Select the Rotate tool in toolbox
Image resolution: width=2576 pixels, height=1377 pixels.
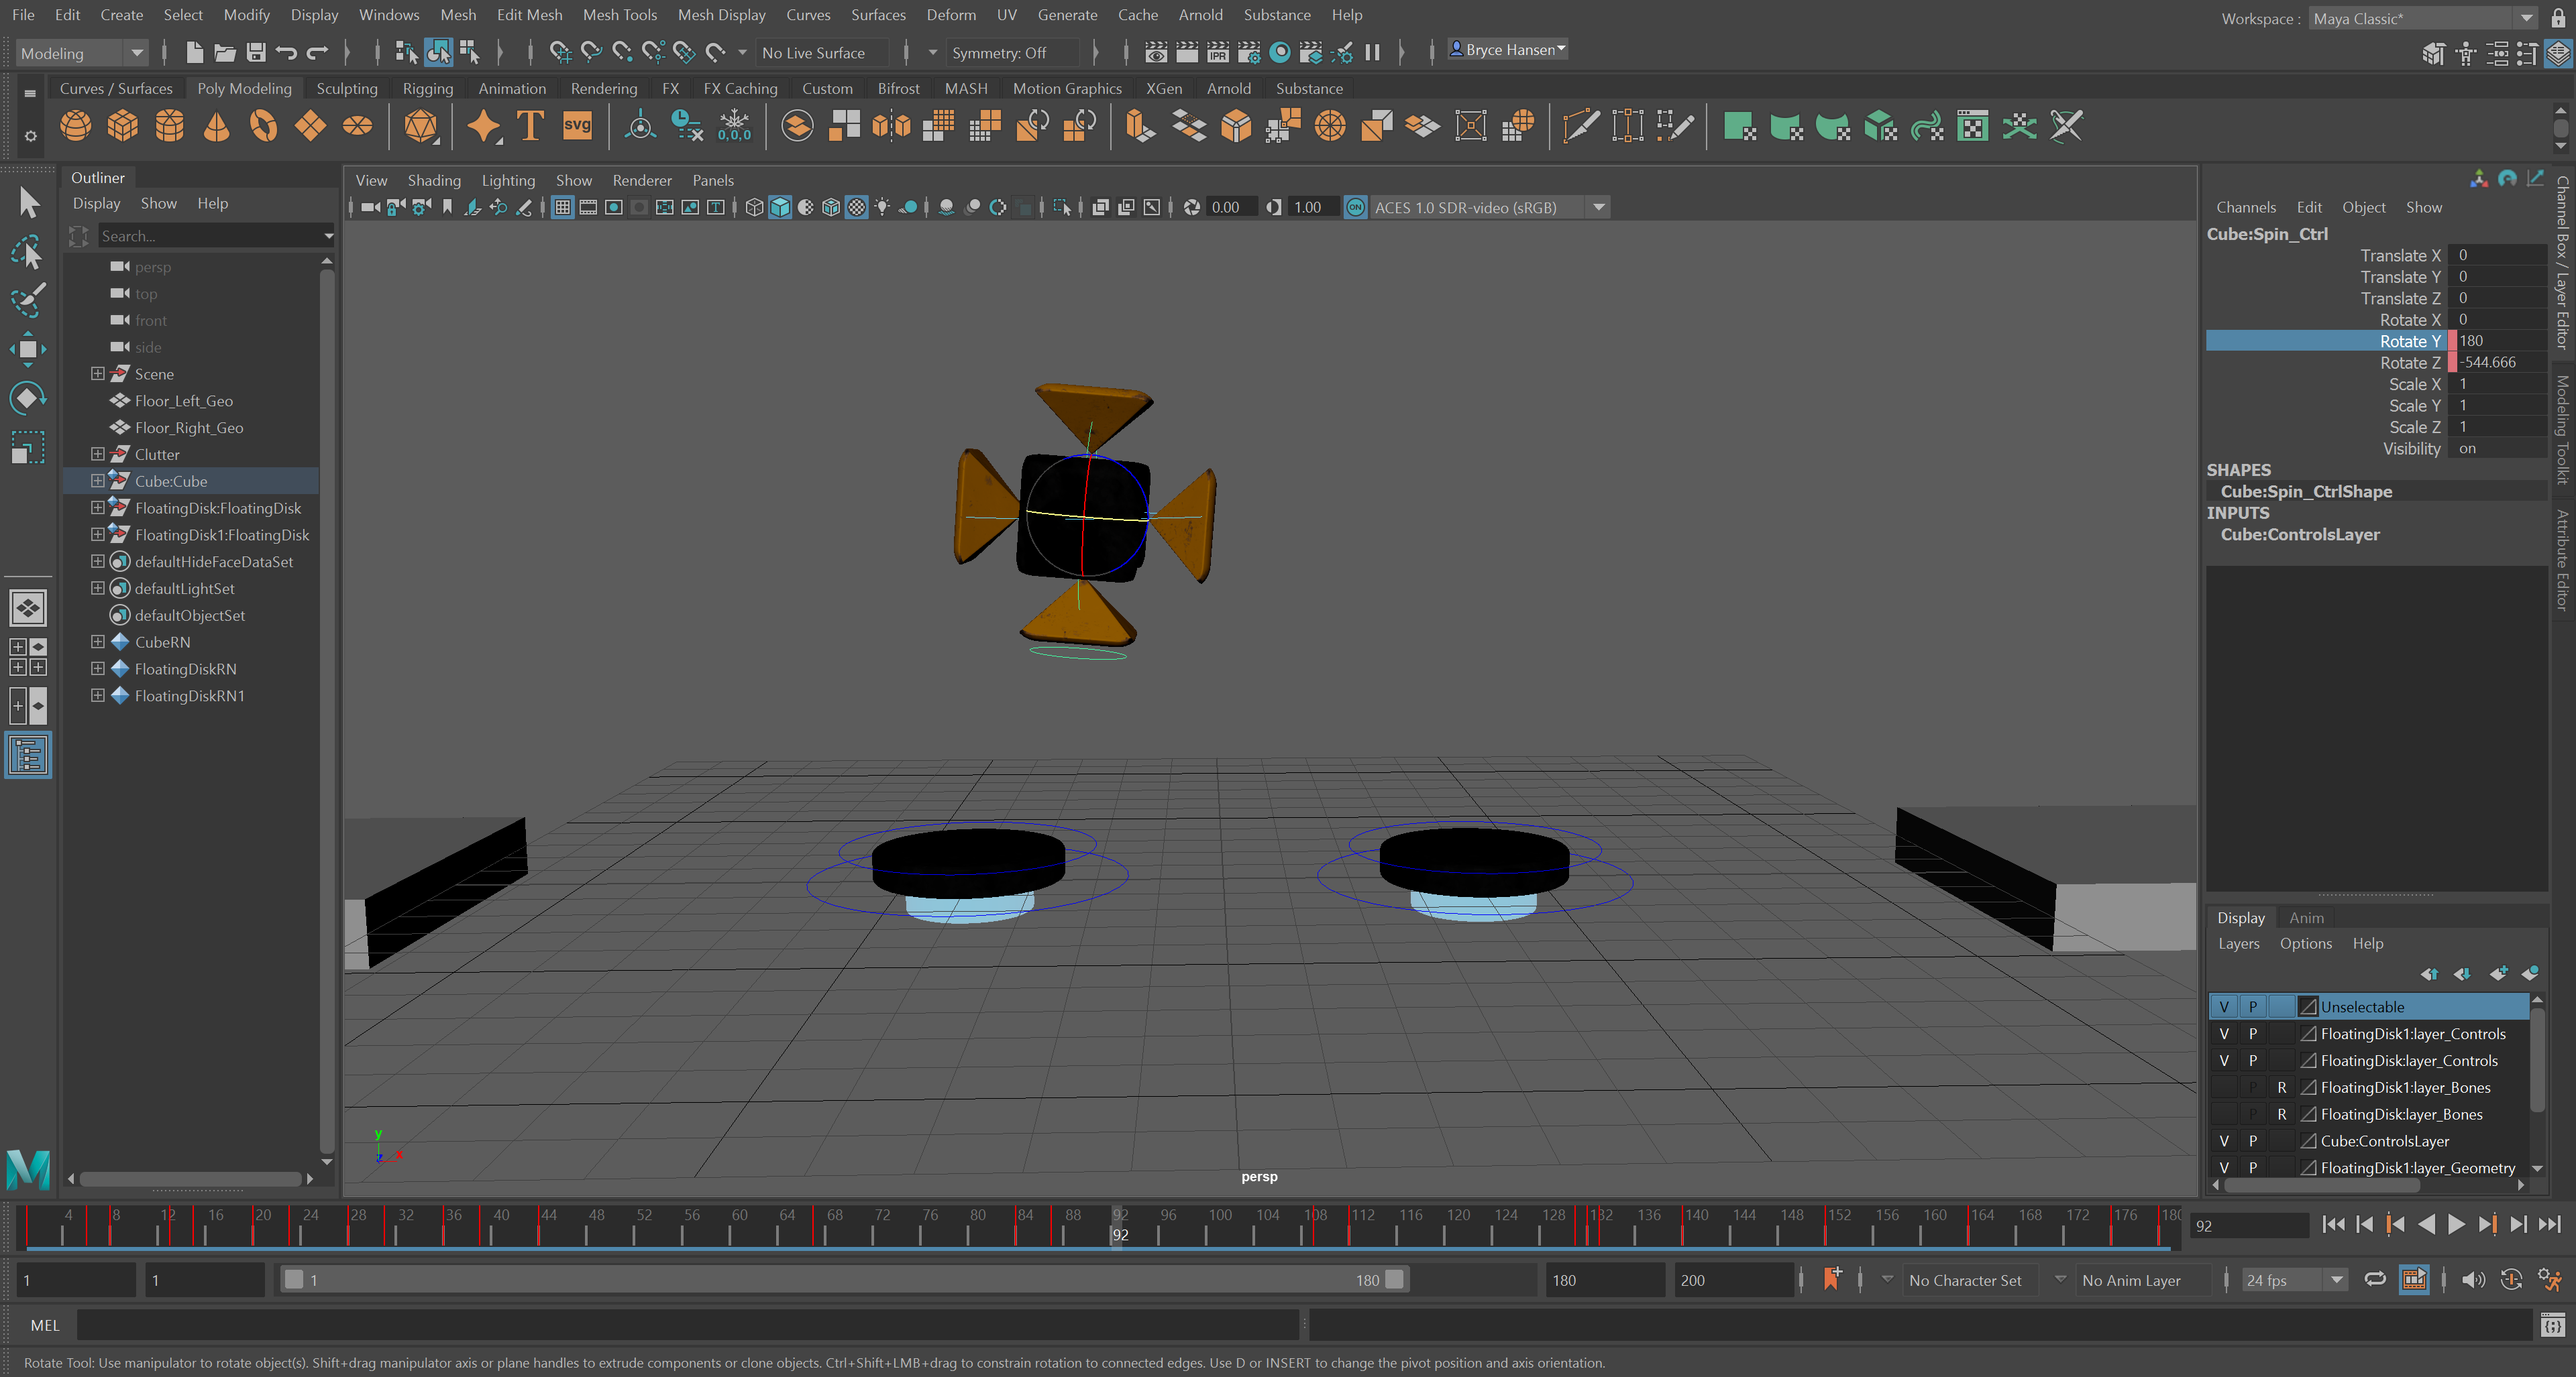[x=27, y=398]
